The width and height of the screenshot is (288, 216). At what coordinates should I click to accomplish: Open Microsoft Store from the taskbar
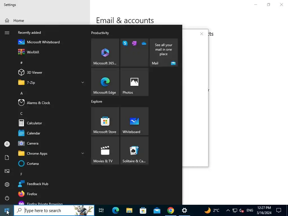[x=143, y=210]
